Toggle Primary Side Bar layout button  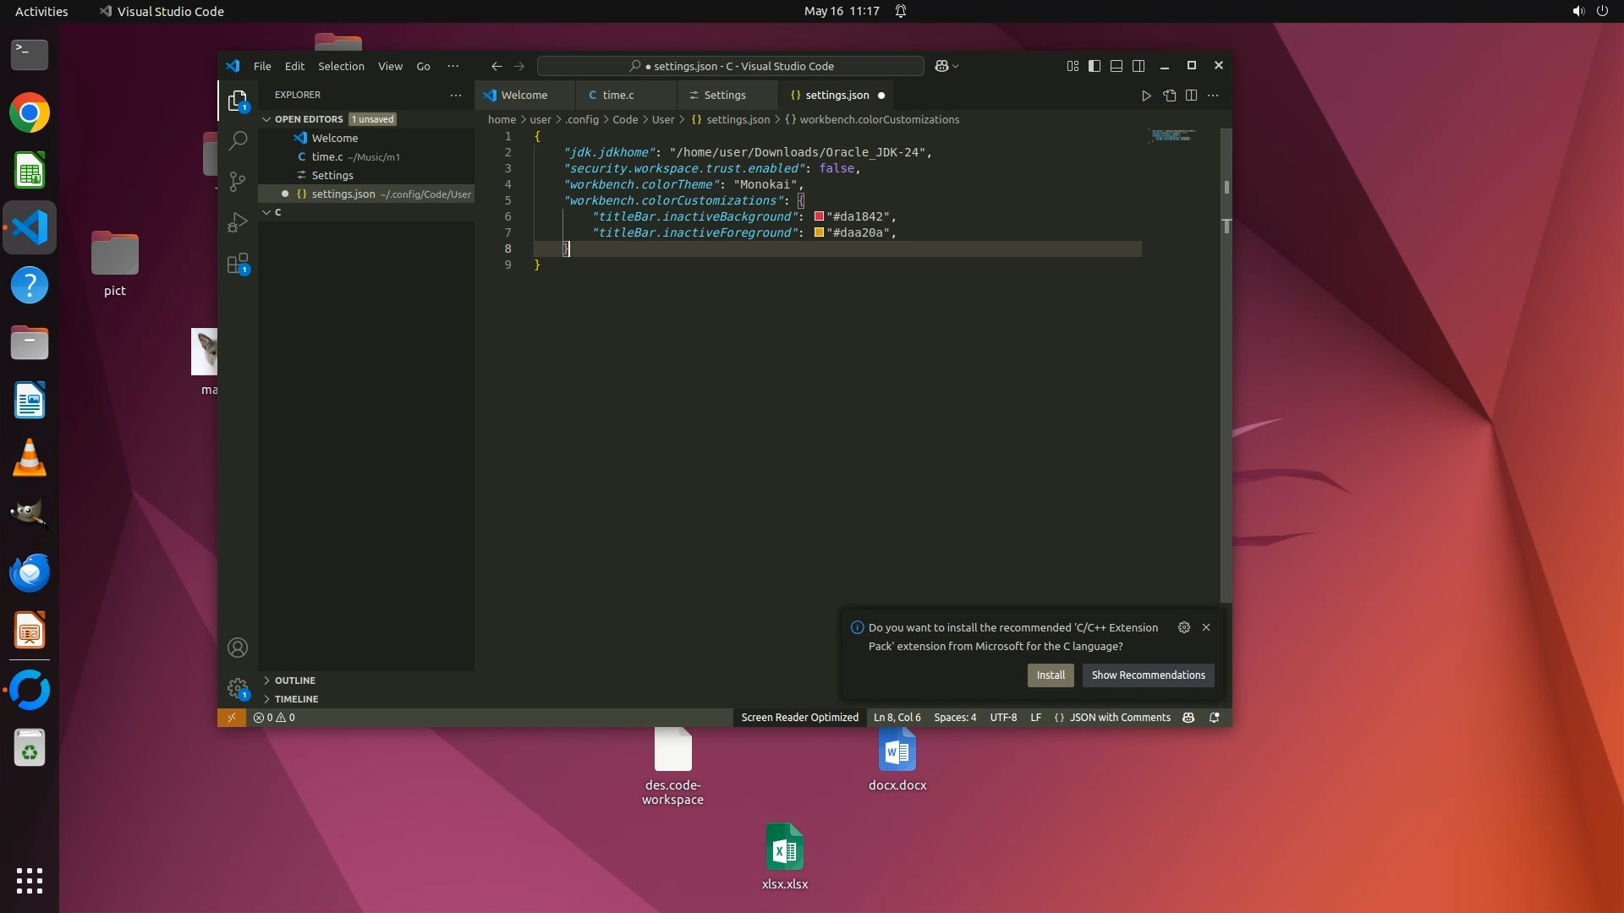pyautogui.click(x=1095, y=66)
